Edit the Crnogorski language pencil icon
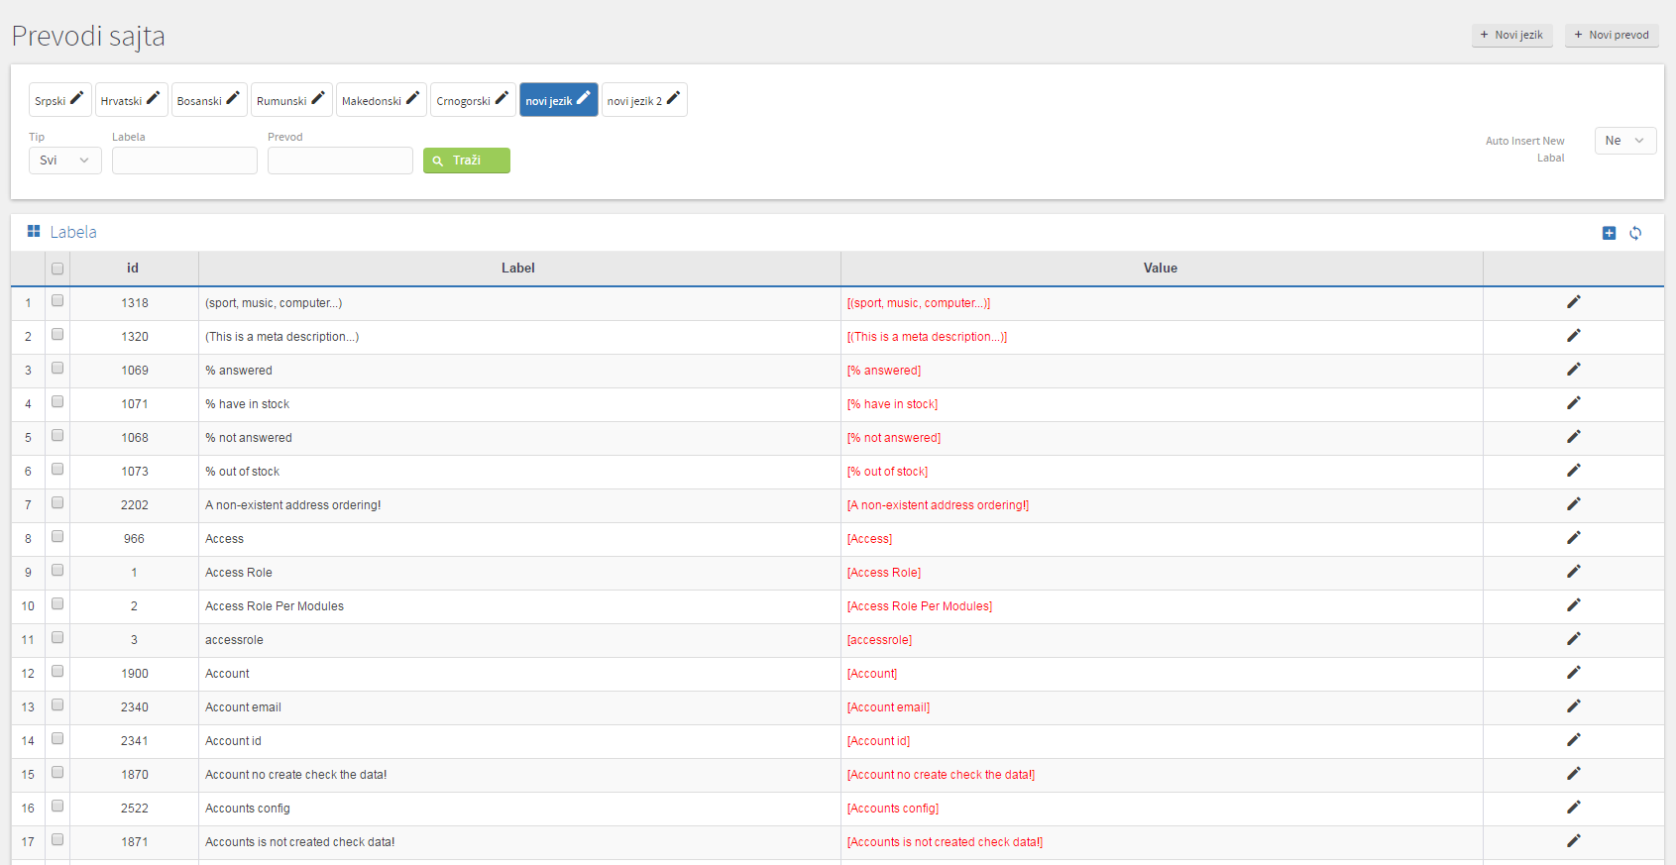Viewport: 1676px width, 865px height. pyautogui.click(x=502, y=98)
